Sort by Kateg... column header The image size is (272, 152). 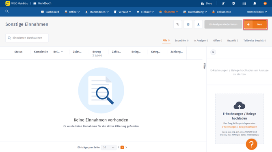[155, 52]
